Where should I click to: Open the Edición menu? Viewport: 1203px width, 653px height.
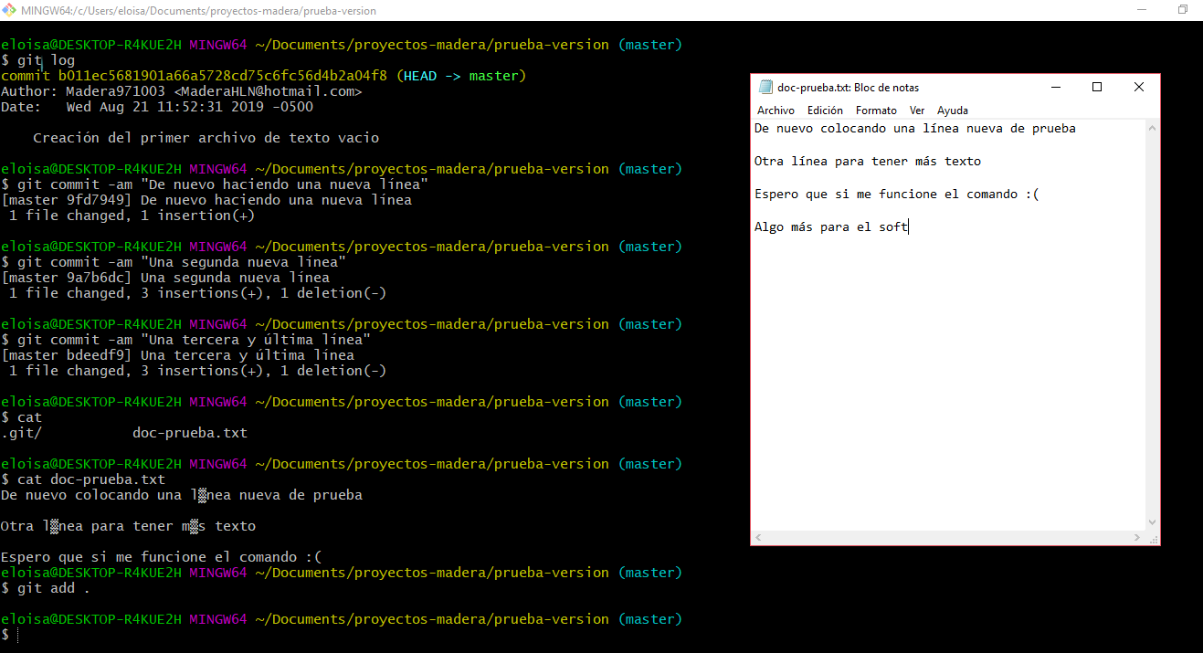pos(825,111)
